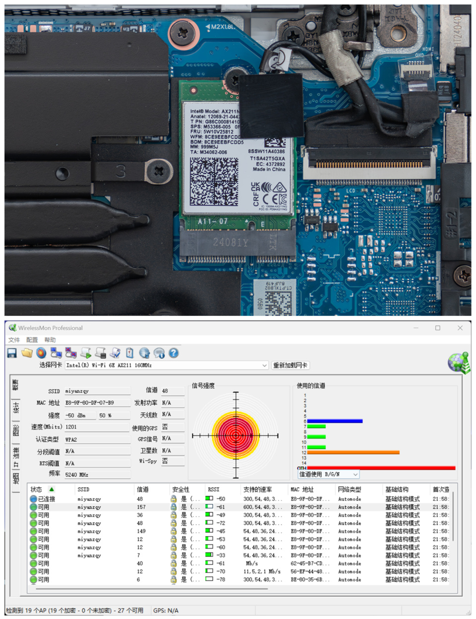Click the connected computers toolbar icon
476x619 pixels.
56,353
